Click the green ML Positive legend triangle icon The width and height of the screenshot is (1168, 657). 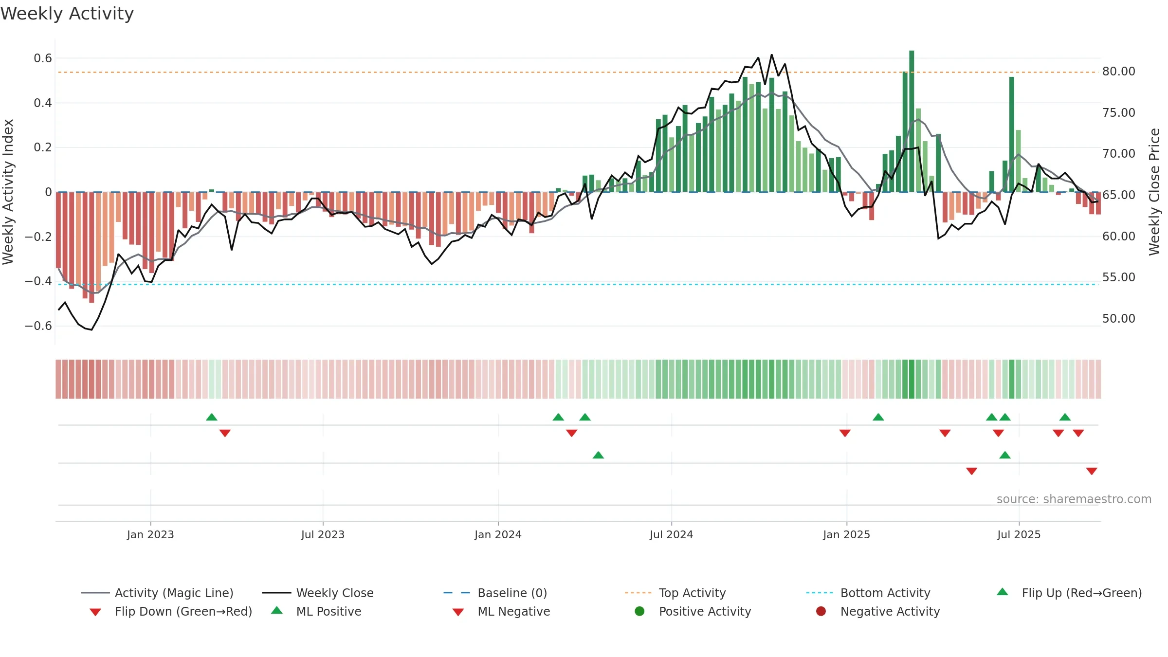click(x=277, y=610)
